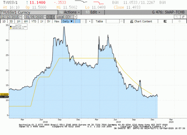The width and height of the screenshot is (187, 135).
Task: Open the small chart options dropdown arrow
Action: point(89,21)
